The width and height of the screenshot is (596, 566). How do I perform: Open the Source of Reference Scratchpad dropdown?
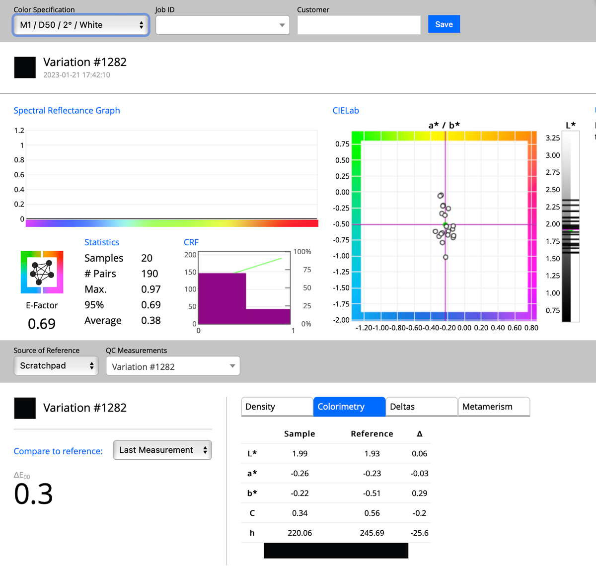click(x=56, y=366)
